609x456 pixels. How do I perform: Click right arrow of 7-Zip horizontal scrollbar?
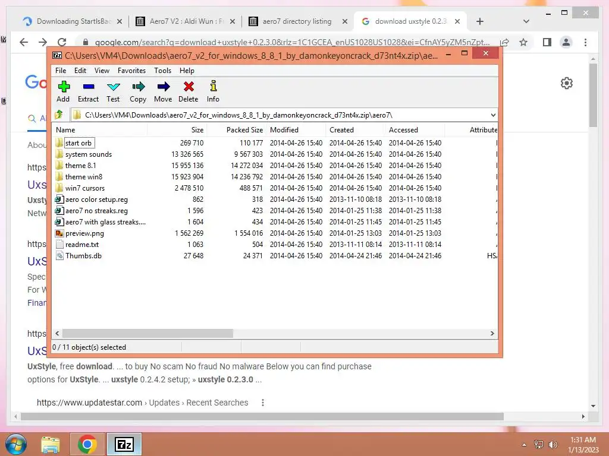coord(492,334)
